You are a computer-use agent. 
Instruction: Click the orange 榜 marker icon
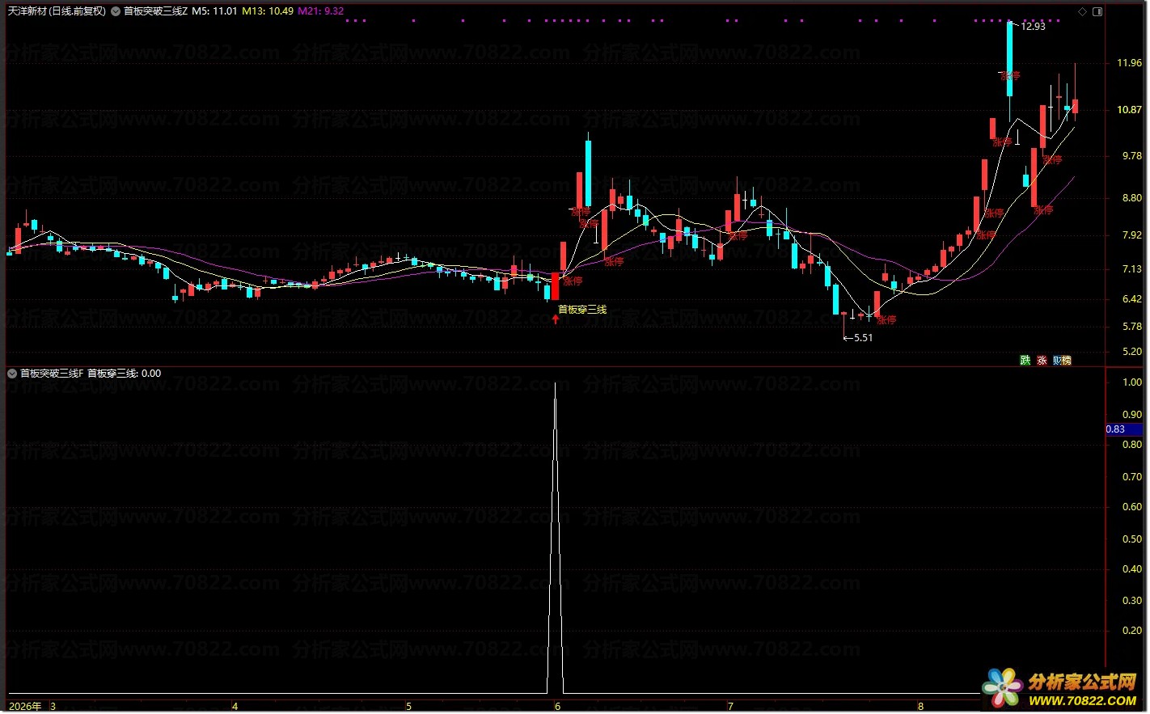(1067, 360)
